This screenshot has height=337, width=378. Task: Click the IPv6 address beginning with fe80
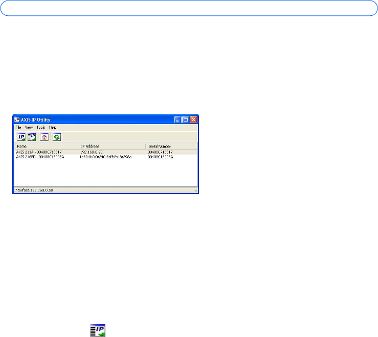pyautogui.click(x=105, y=157)
